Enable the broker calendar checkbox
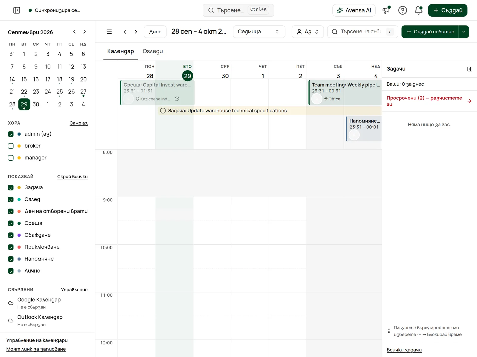This screenshot has height=357, width=477. click(x=11, y=146)
